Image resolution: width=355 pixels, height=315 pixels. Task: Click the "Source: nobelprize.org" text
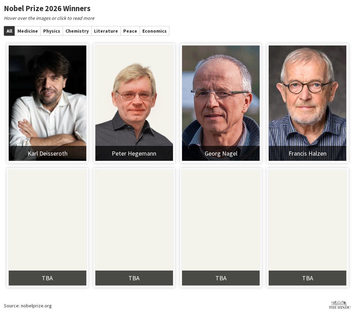coord(27,306)
